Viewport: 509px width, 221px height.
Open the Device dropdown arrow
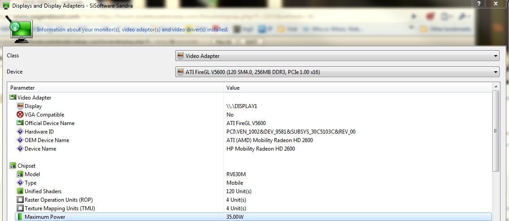tap(496, 72)
